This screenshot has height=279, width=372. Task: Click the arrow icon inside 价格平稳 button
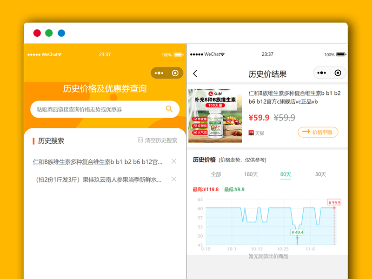pyautogui.click(x=305, y=133)
